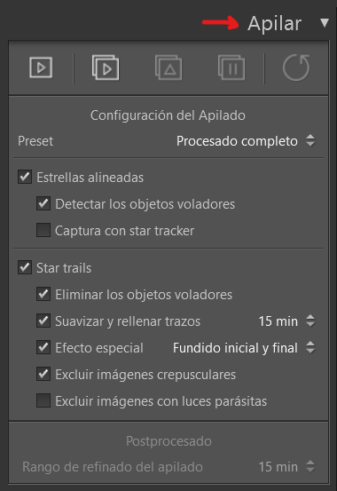
Task: Click the circular reset arrow icon
Action: 296,67
